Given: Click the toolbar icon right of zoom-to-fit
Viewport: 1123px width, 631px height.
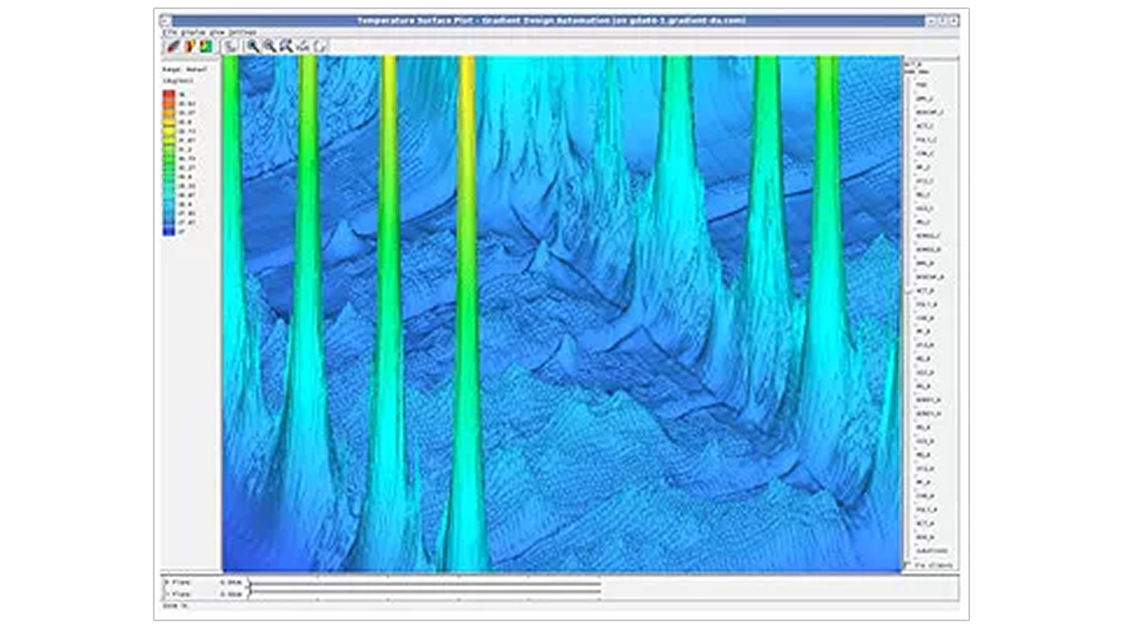Looking at the screenshot, I should point(303,46).
